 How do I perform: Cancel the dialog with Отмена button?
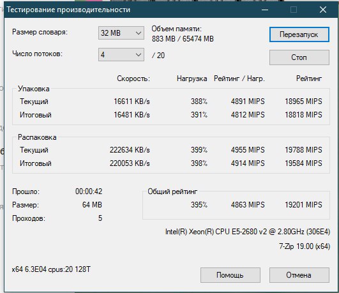coord(299,275)
